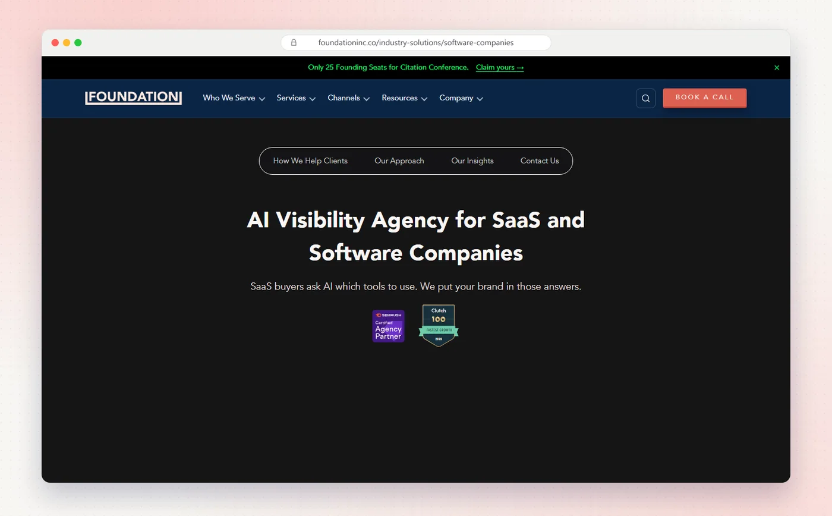Follow the Claim yours link
832x516 pixels.
click(500, 67)
